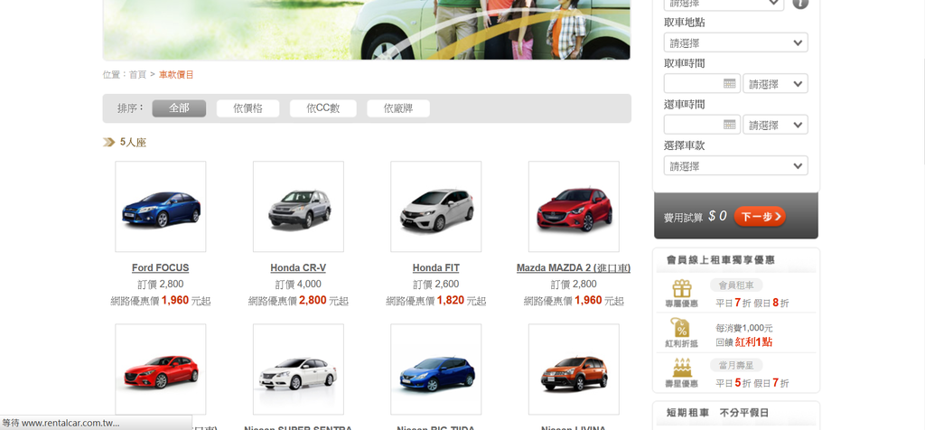Click the blue Nissan BIG TIIDA thumbnail
This screenshot has height=430, width=925.
coord(436,369)
